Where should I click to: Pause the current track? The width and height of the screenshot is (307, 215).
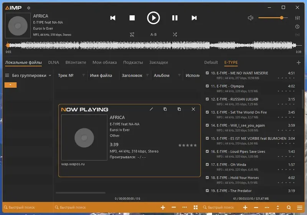click(x=175, y=18)
